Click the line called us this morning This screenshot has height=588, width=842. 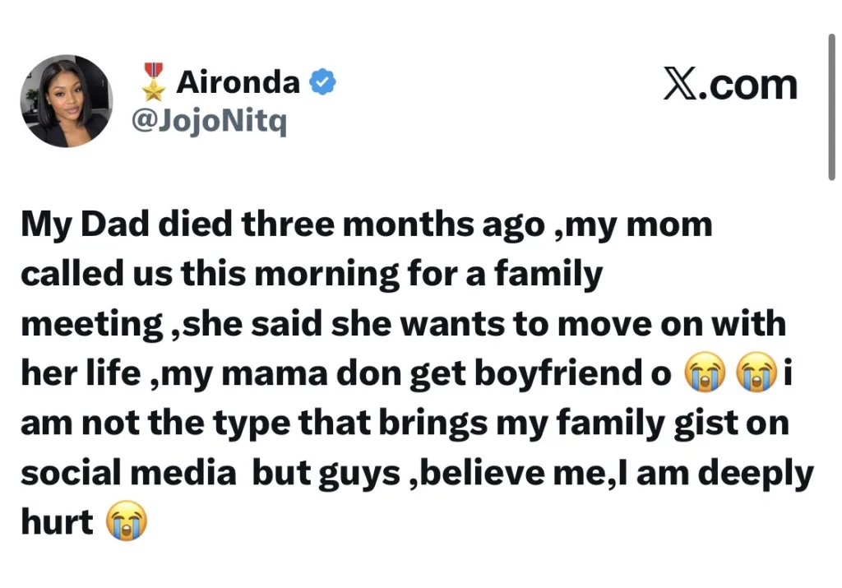point(312,275)
